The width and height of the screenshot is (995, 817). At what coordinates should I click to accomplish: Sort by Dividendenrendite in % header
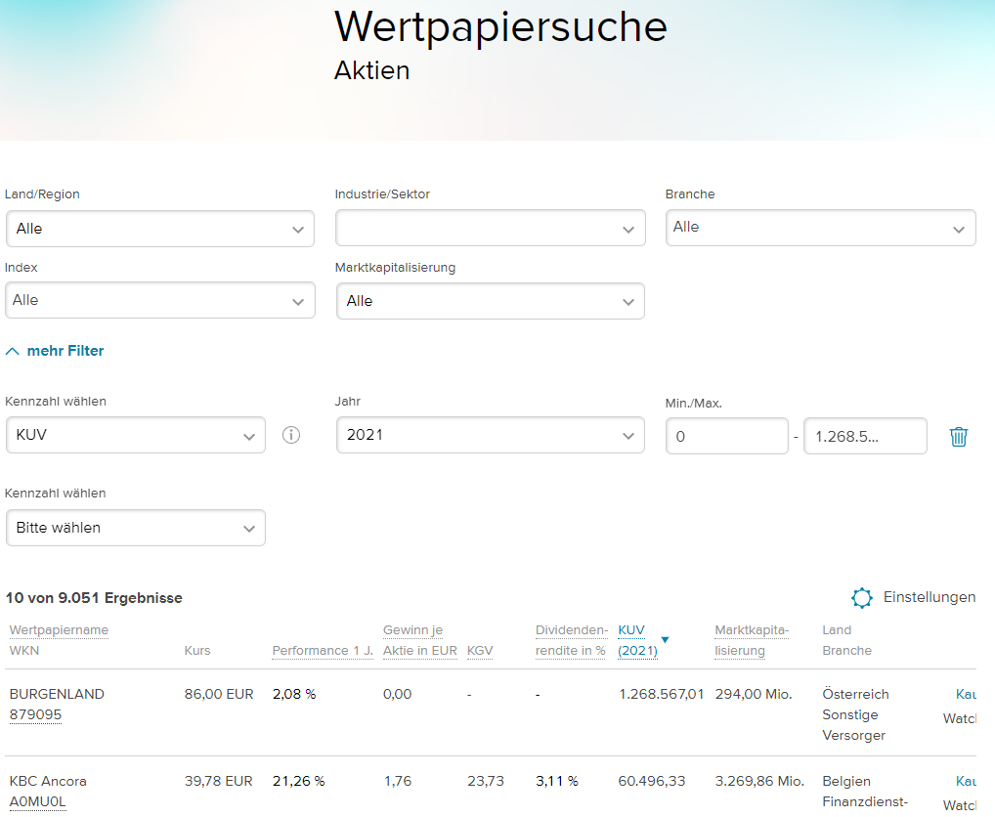571,641
